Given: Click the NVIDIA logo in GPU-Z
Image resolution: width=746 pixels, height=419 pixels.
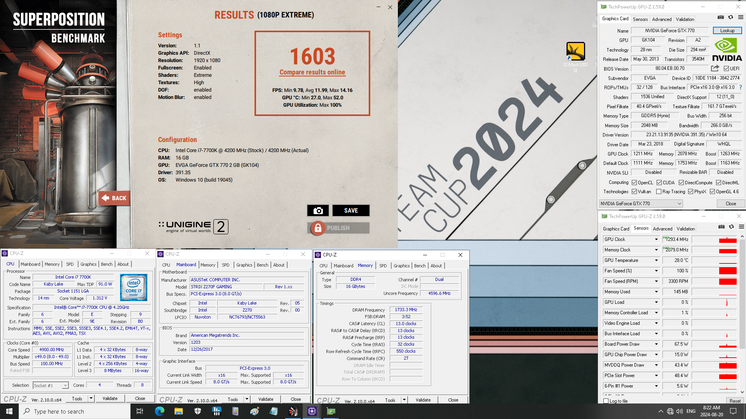Looking at the screenshot, I should pyautogui.click(x=727, y=49).
